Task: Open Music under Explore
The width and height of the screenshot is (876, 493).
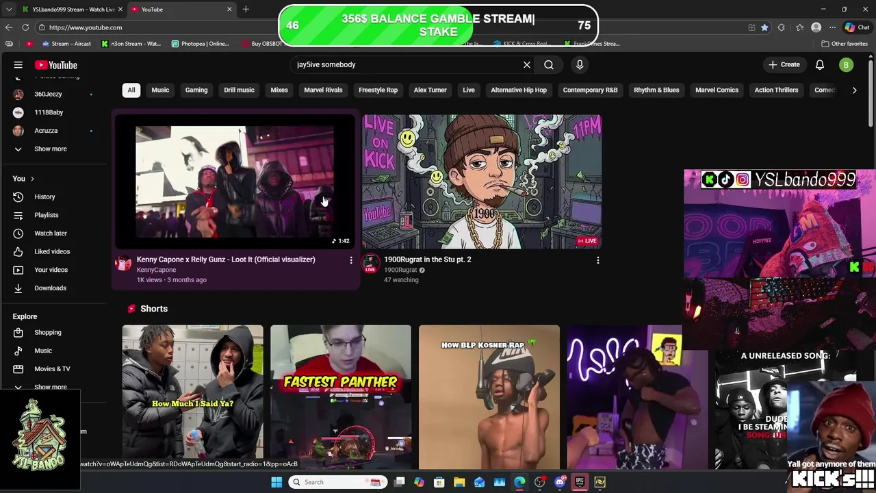Action: (x=42, y=351)
